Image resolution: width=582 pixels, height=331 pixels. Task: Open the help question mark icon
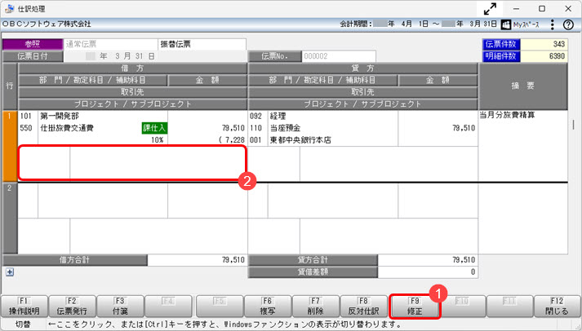568,24
